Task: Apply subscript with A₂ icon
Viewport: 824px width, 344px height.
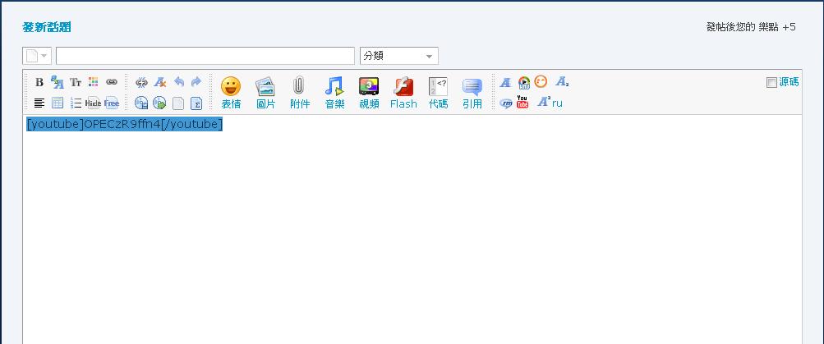Action: point(562,82)
